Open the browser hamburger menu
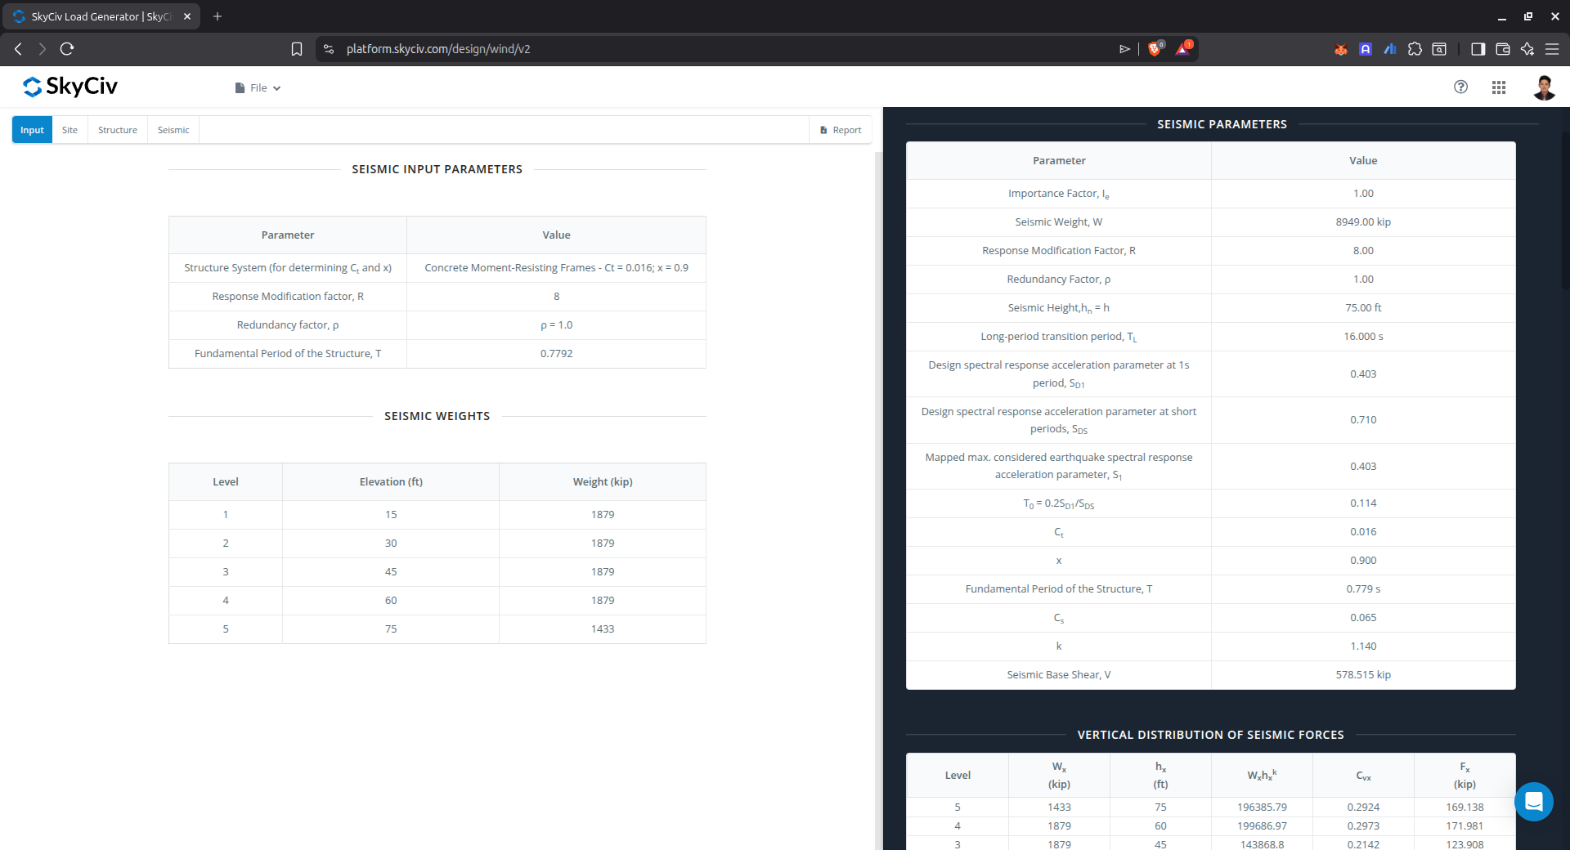Screen dimensions: 1570x850 pyautogui.click(x=1551, y=49)
